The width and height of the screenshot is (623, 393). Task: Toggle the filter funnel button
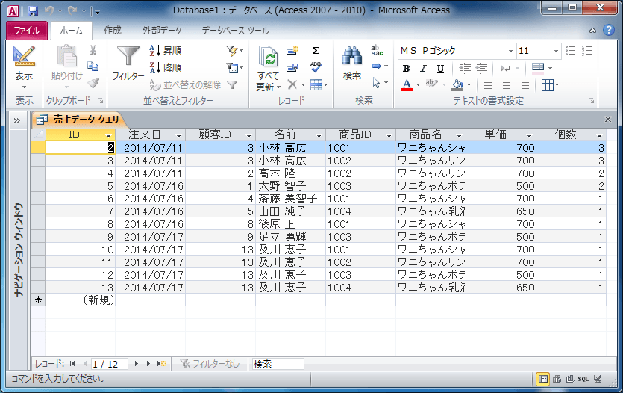(x=232, y=84)
